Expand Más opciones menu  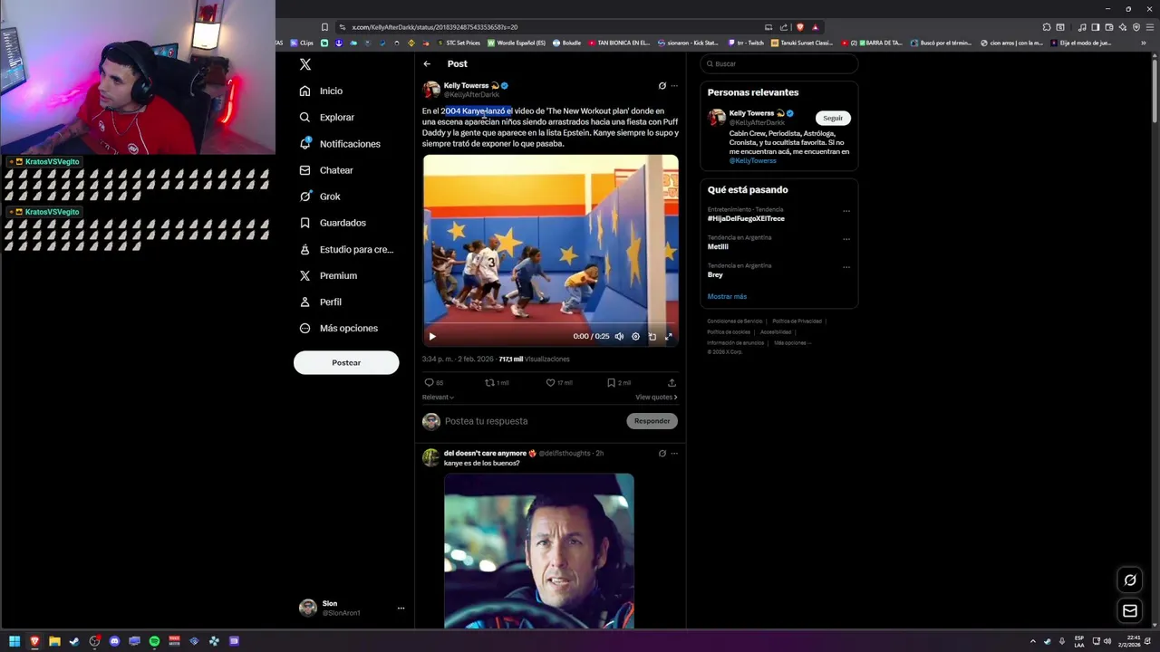tap(339, 328)
